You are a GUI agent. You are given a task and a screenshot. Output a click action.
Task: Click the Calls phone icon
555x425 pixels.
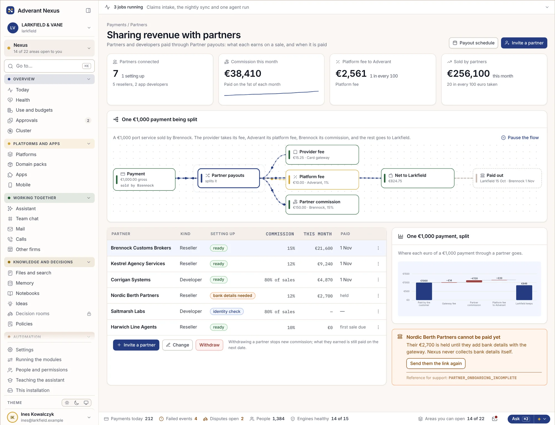pos(10,239)
